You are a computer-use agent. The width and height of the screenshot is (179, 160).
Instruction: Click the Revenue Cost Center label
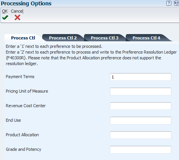(x=26, y=106)
